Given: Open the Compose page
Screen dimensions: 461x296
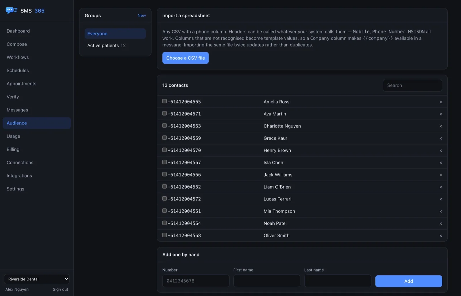Looking at the screenshot, I should coord(37,44).
